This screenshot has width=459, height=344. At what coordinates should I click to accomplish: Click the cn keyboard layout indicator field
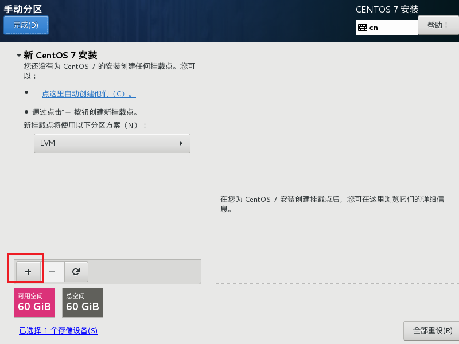pyautogui.click(x=386, y=28)
